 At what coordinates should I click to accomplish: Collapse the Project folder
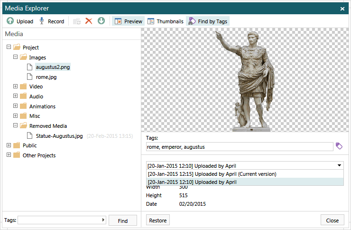[9, 47]
